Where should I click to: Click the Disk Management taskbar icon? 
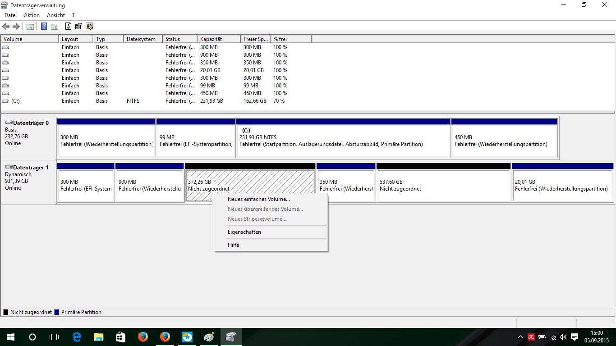pyautogui.click(x=231, y=337)
